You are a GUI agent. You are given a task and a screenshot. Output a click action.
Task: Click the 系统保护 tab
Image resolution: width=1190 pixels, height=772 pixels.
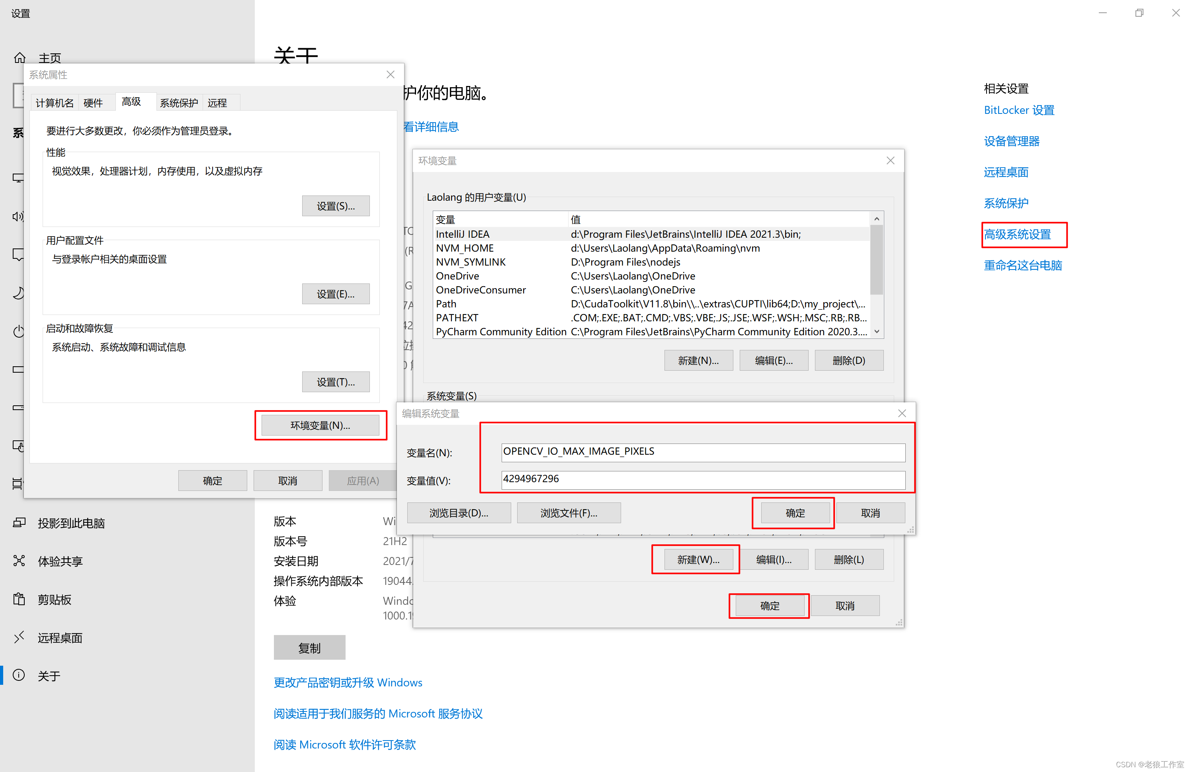pyautogui.click(x=174, y=102)
